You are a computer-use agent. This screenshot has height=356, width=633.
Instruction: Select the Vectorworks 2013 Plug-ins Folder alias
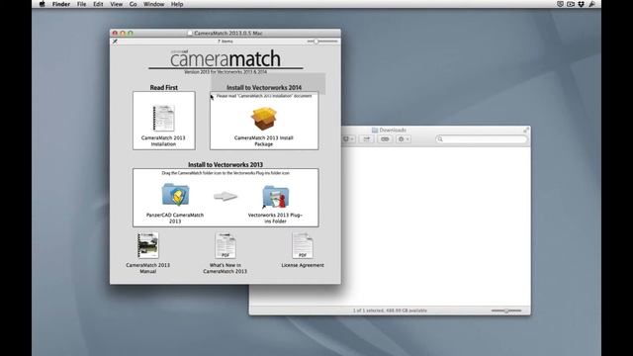pos(275,197)
